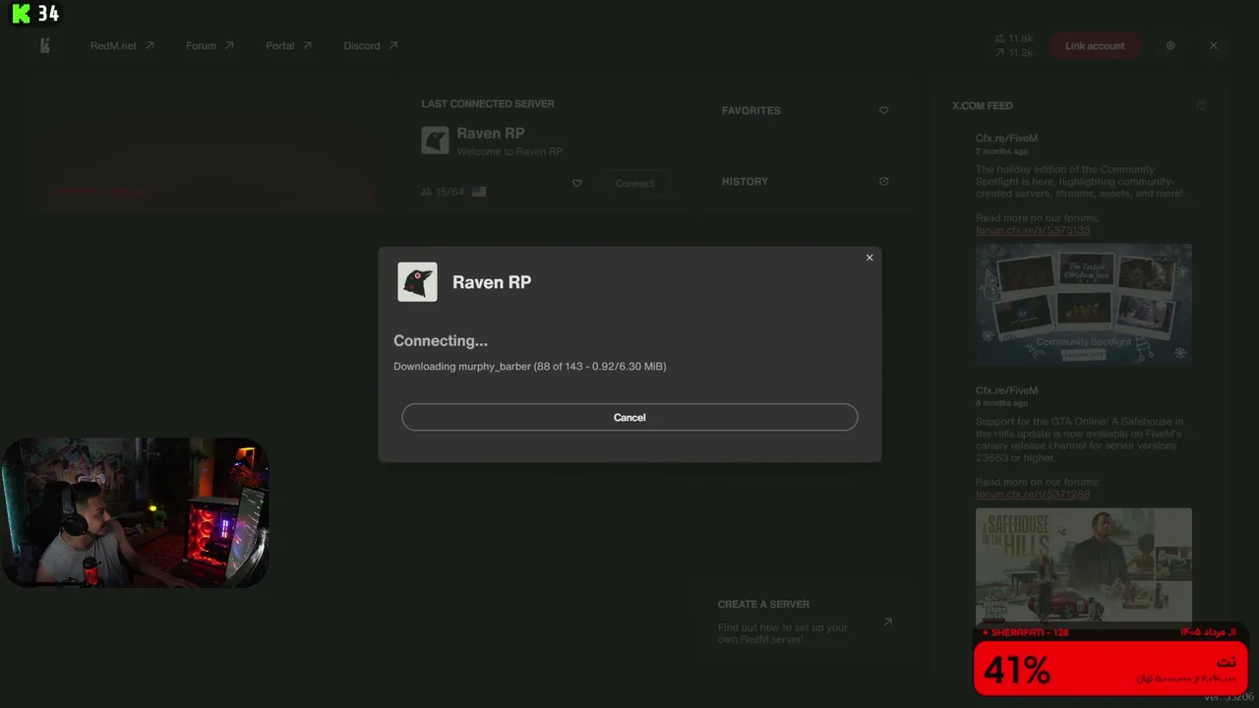Click the 15/64 player count for Raven RP
Viewport: 1259px width, 708px height.
(443, 192)
